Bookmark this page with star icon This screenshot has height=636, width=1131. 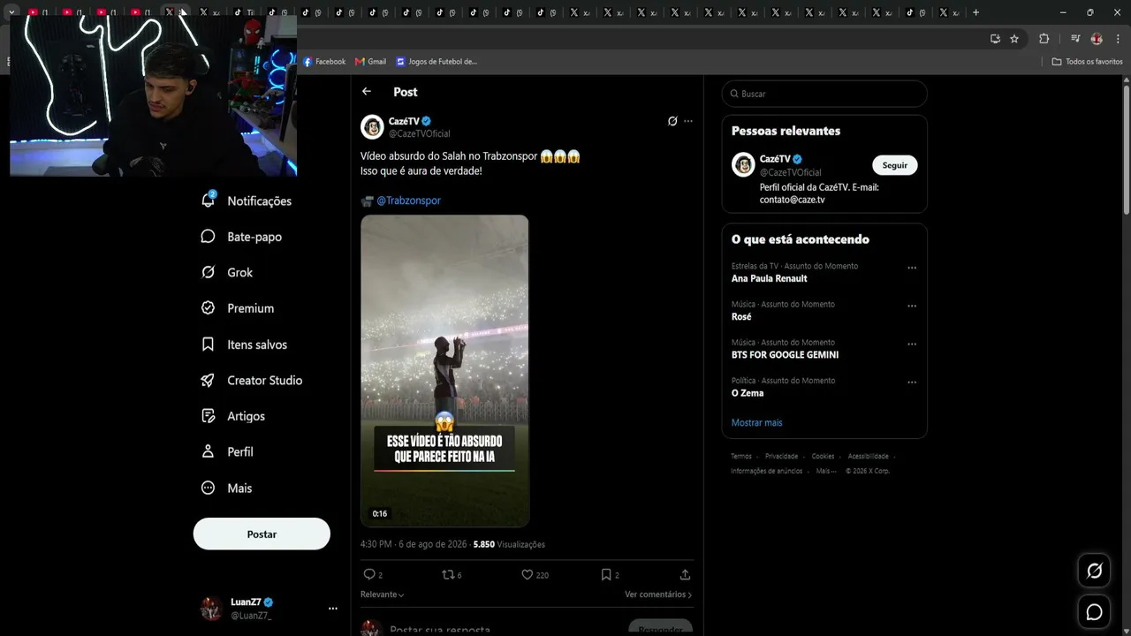click(x=1014, y=39)
